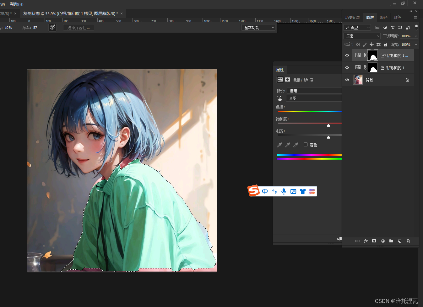This screenshot has height=307, width=423.
Task: Expand the 填充 fill slider arrow
Action: click(x=416, y=45)
